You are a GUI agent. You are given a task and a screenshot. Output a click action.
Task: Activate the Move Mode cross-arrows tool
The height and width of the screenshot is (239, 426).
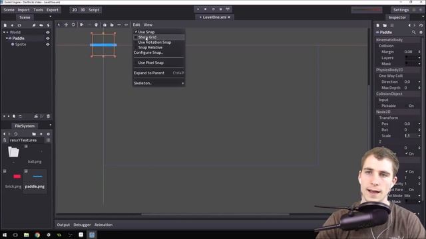tap(66, 25)
